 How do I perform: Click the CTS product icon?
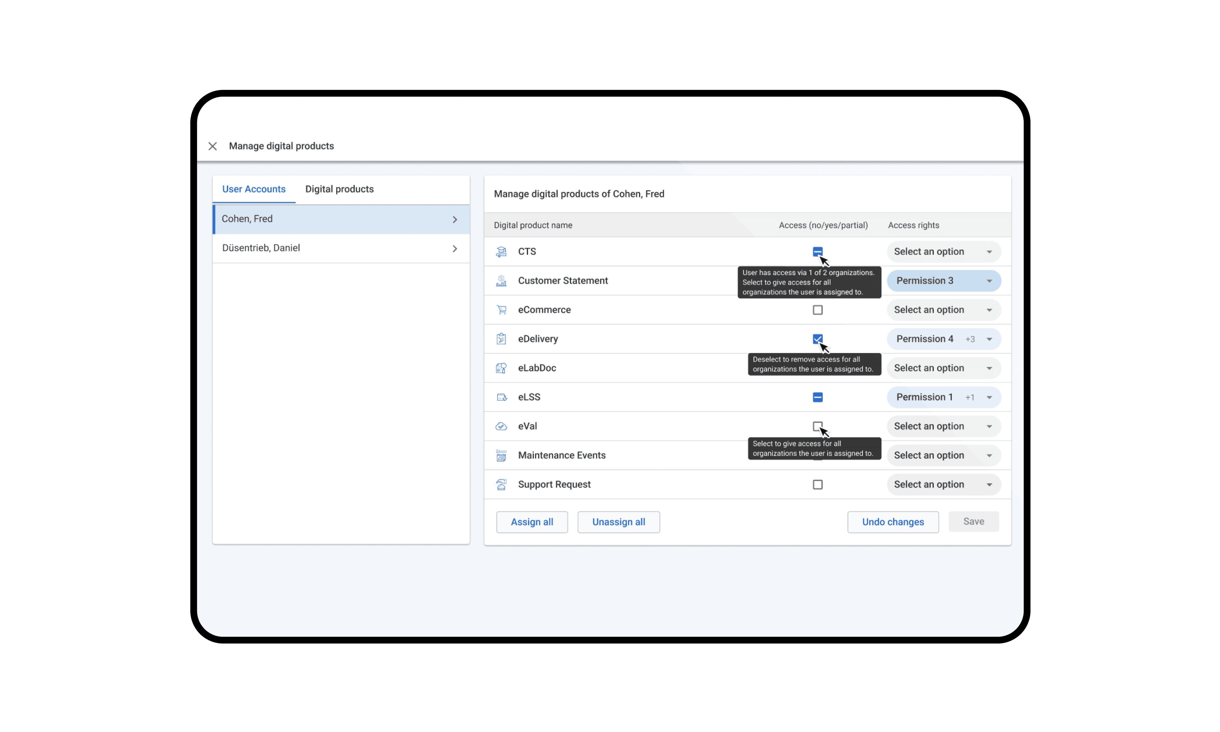point(502,252)
